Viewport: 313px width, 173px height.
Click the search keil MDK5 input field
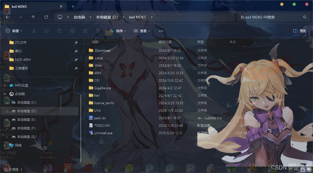[273, 17]
